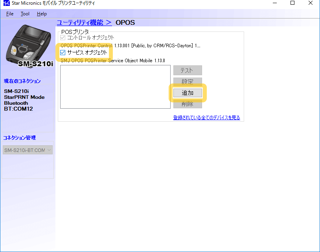
Task: Open the Help menu
Action: 42,14
